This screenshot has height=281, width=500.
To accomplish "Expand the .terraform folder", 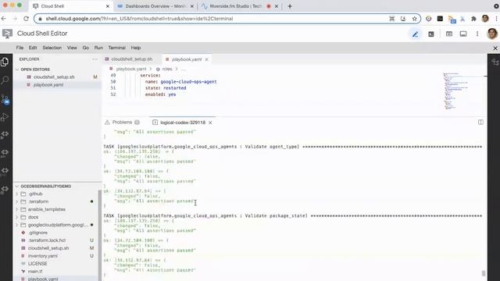I will point(17,201).
